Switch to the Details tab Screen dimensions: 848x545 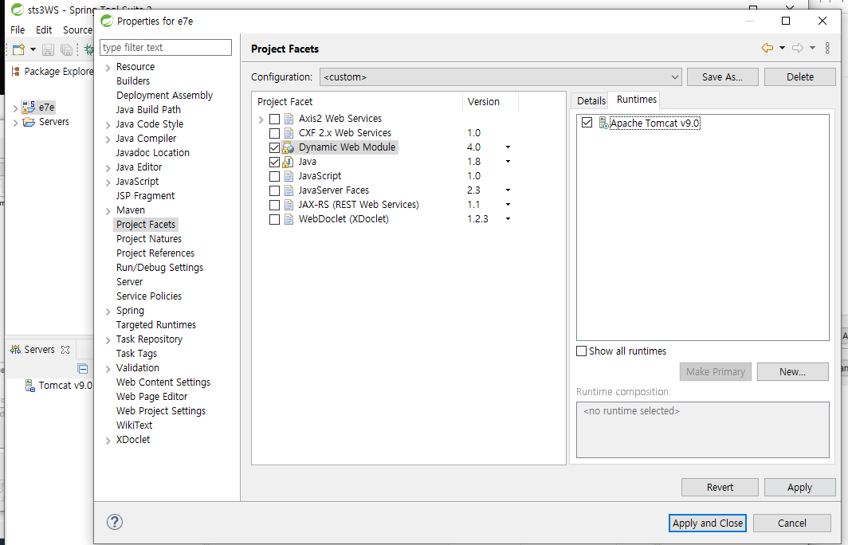coord(591,100)
